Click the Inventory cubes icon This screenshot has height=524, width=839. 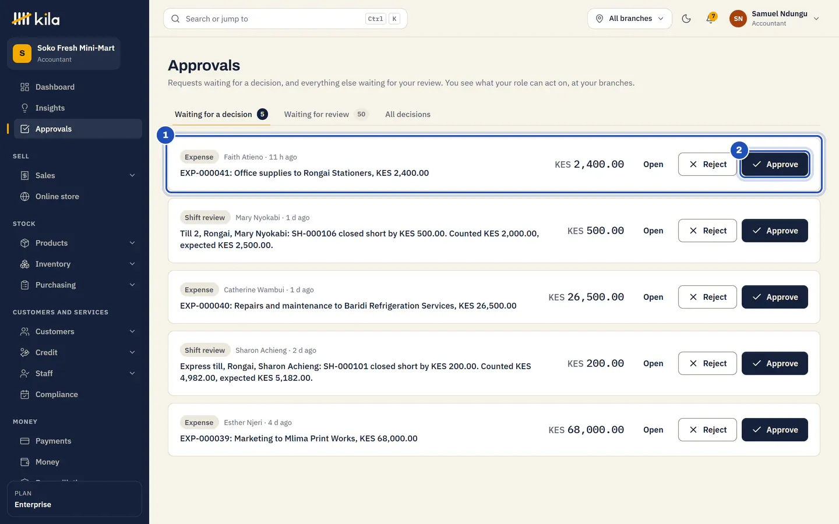24,264
